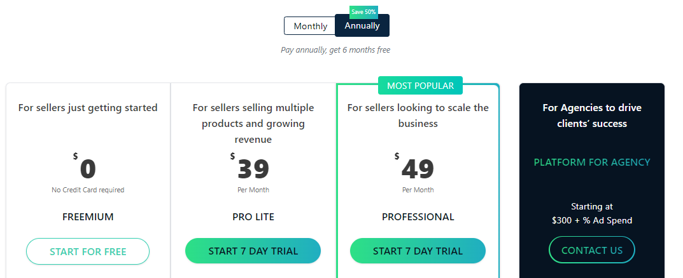
Task: Click 'For sellers just getting started' description
Action: (x=88, y=107)
